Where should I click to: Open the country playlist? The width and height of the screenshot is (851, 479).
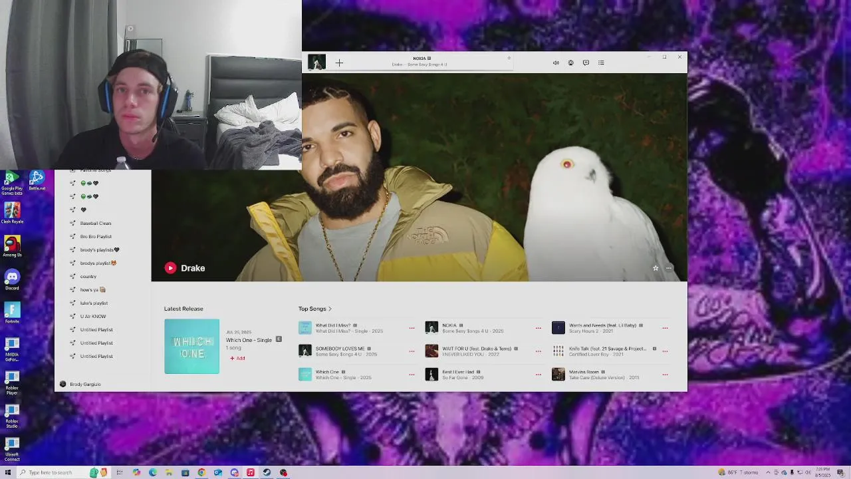(x=88, y=277)
